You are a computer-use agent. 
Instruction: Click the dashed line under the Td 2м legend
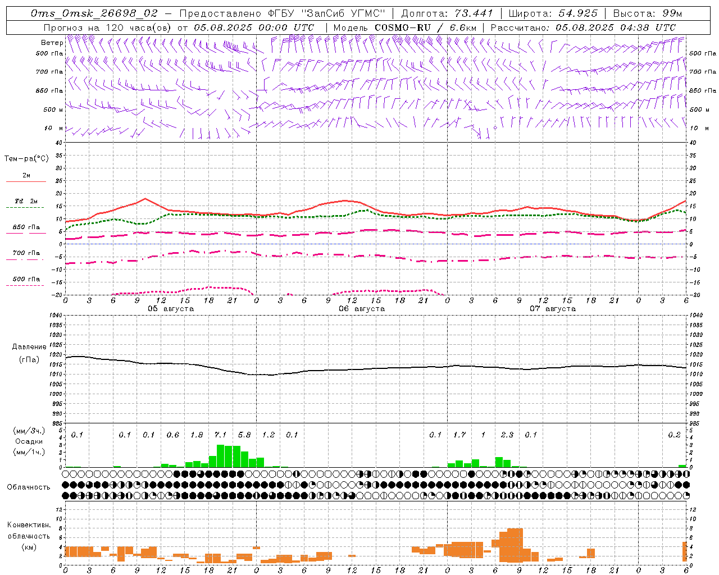25,208
